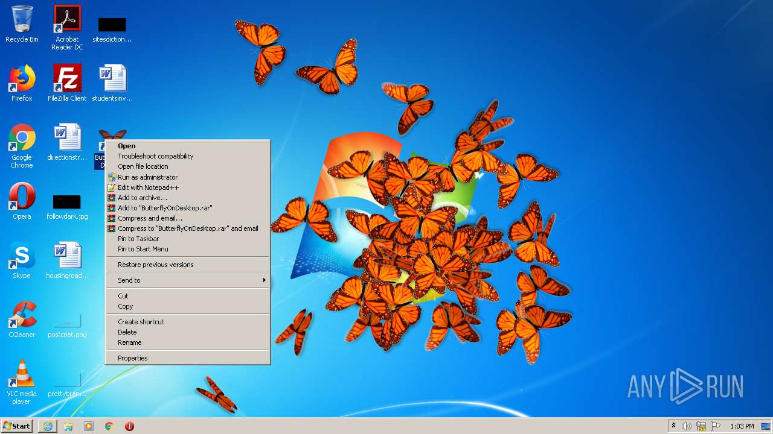Launch VLC media player shortcut
This screenshot has width=773, height=434.
[x=22, y=383]
